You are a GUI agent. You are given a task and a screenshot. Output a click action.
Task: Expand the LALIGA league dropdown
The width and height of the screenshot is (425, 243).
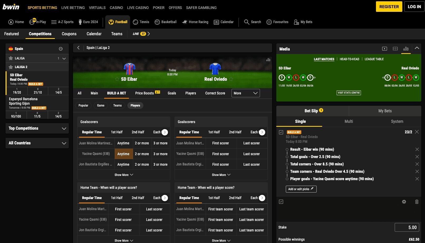tap(64, 58)
